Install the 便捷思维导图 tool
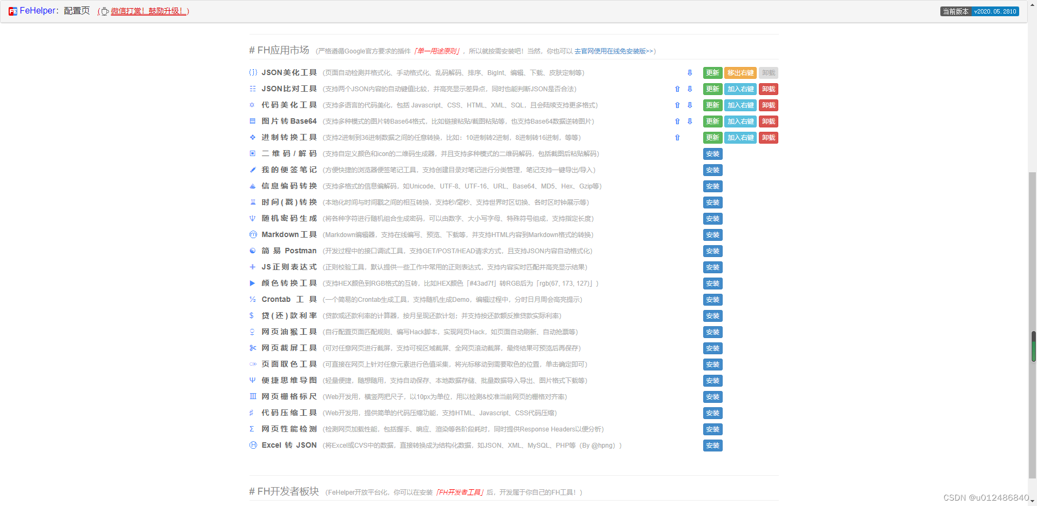This screenshot has width=1037, height=506. (713, 381)
